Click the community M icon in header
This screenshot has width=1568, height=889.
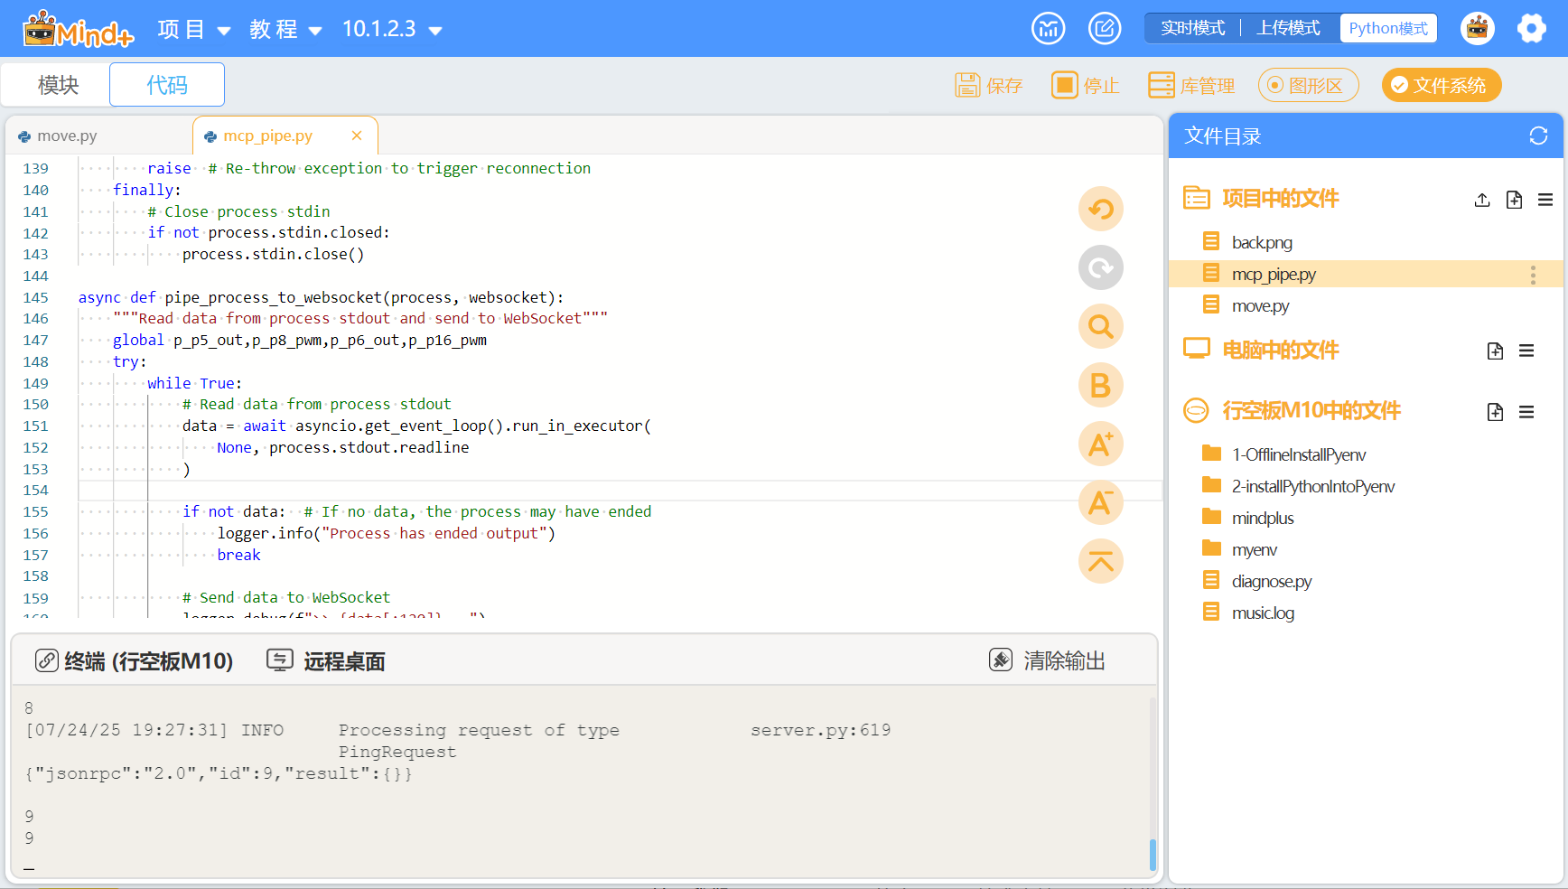click(x=1049, y=29)
